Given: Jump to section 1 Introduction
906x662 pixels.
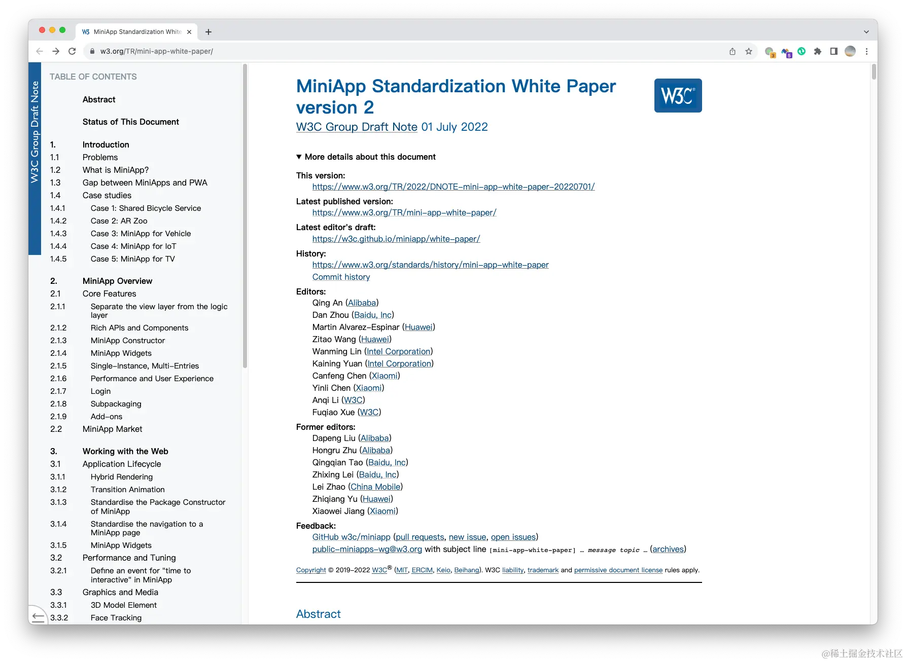Looking at the screenshot, I should (x=106, y=145).
